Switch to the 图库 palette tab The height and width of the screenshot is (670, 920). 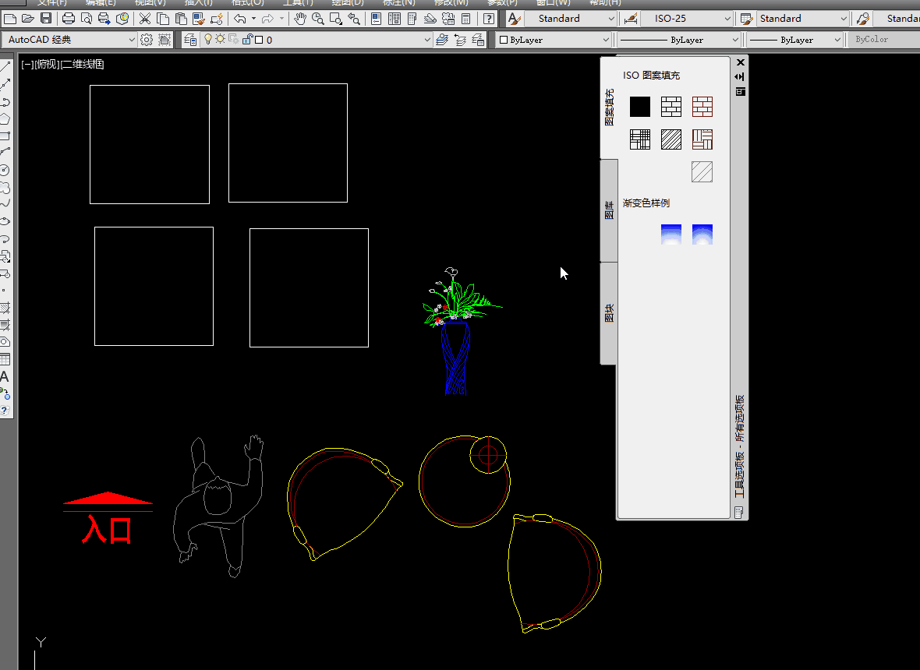click(x=609, y=210)
